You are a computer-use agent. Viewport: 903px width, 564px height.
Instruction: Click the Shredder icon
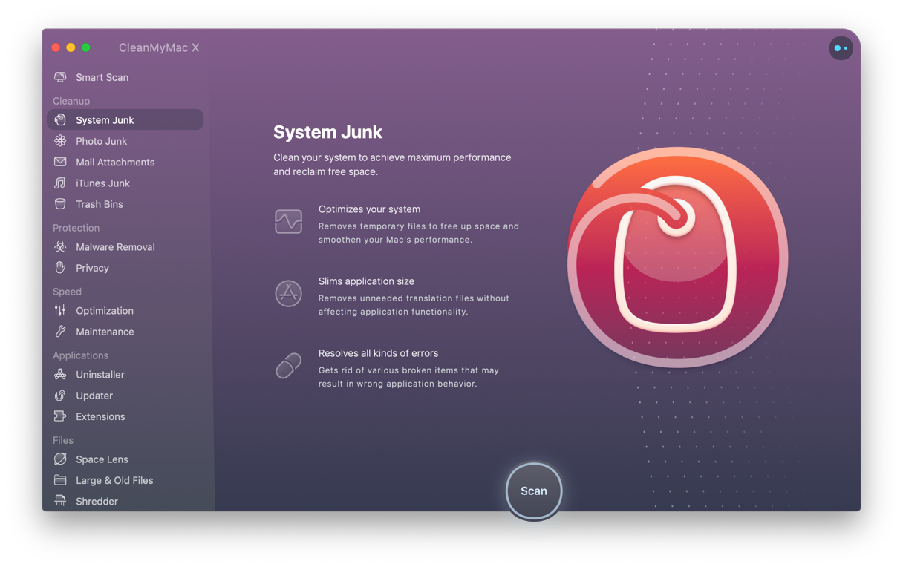pos(60,501)
